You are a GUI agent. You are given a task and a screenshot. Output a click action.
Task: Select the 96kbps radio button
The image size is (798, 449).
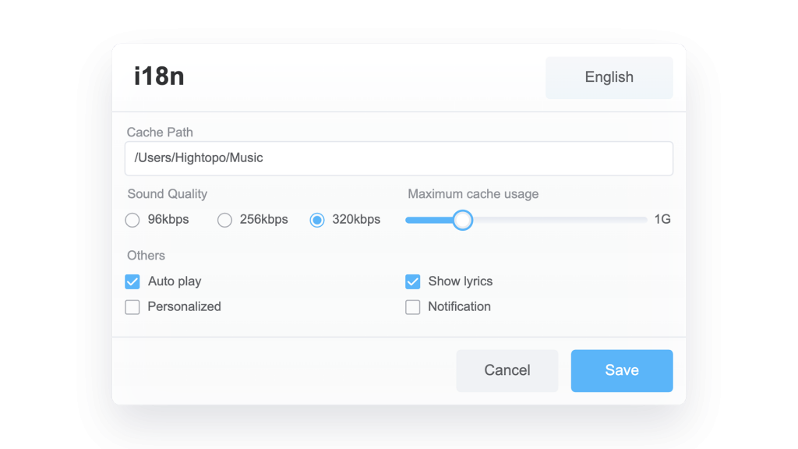[132, 221]
